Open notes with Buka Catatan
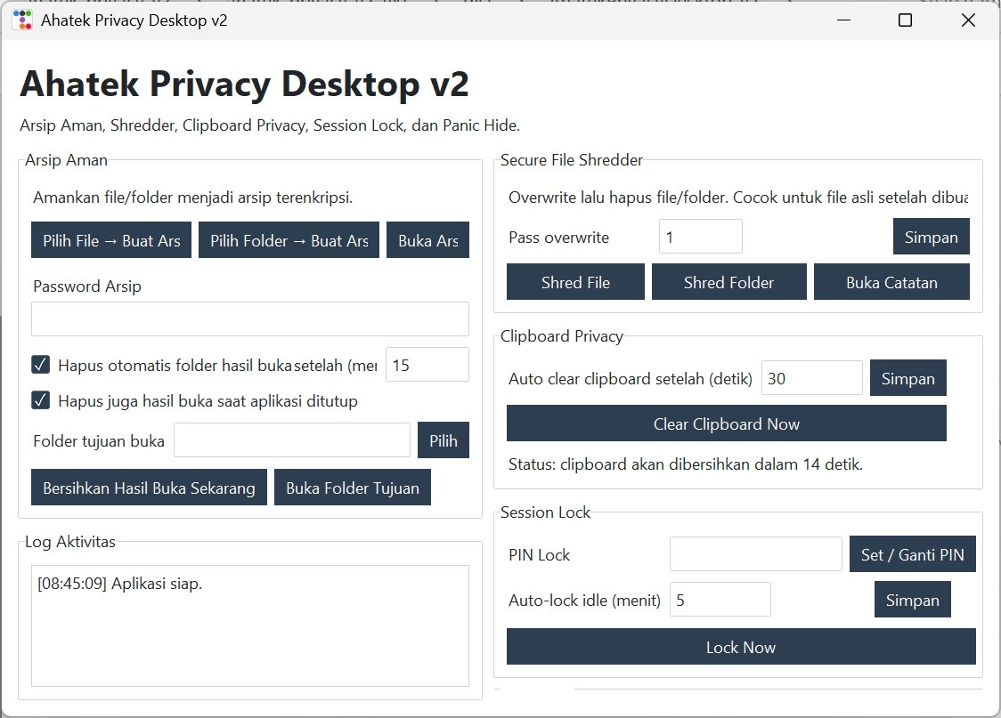The width and height of the screenshot is (1001, 718). pyautogui.click(x=891, y=281)
